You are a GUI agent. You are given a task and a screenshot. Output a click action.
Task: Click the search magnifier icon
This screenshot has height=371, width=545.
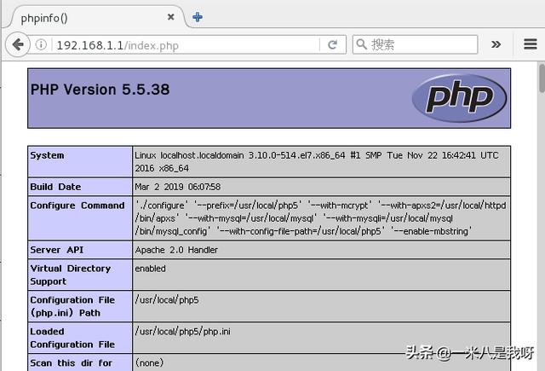(361, 44)
